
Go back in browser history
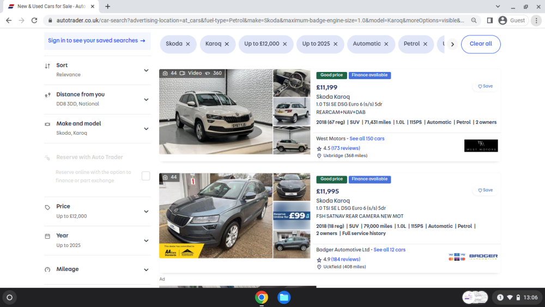(x=9, y=21)
